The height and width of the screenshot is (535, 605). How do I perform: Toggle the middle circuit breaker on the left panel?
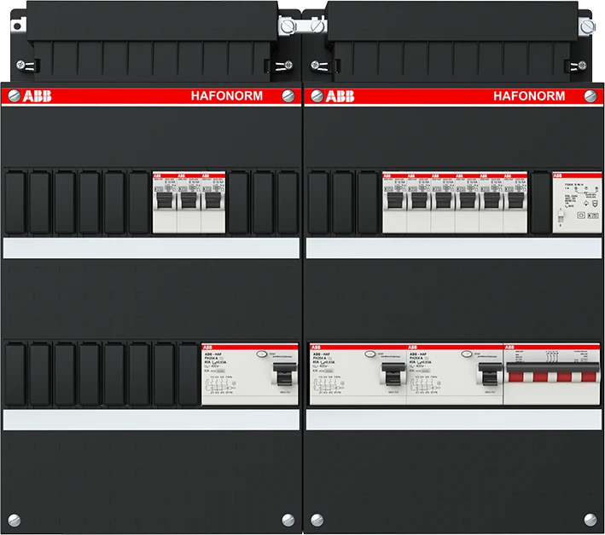(x=189, y=203)
